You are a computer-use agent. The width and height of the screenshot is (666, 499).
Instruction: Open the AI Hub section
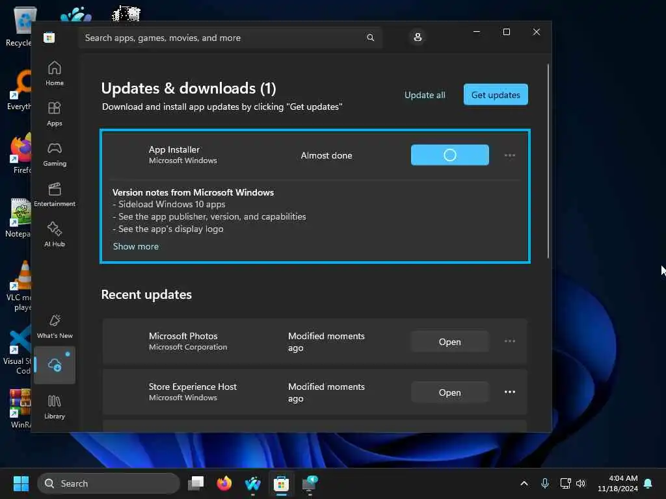55,234
